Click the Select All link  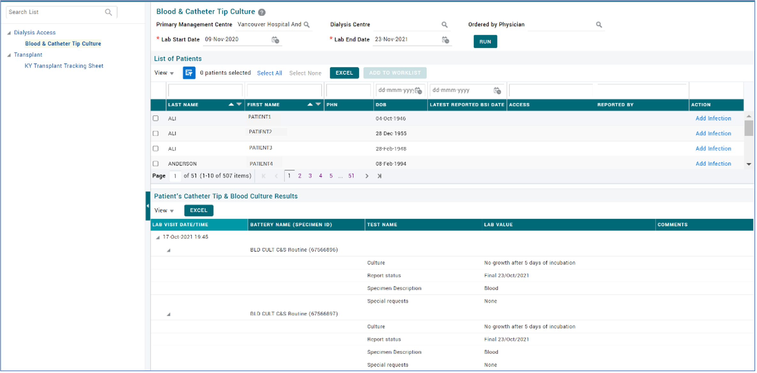point(269,73)
